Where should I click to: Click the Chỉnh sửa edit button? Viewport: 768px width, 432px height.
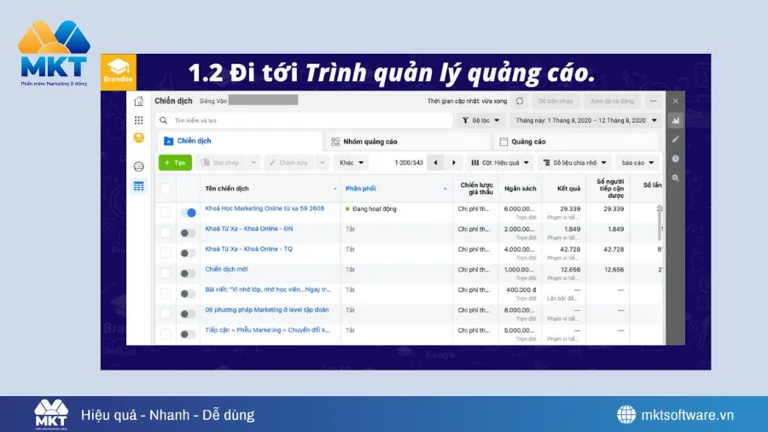click(x=289, y=162)
